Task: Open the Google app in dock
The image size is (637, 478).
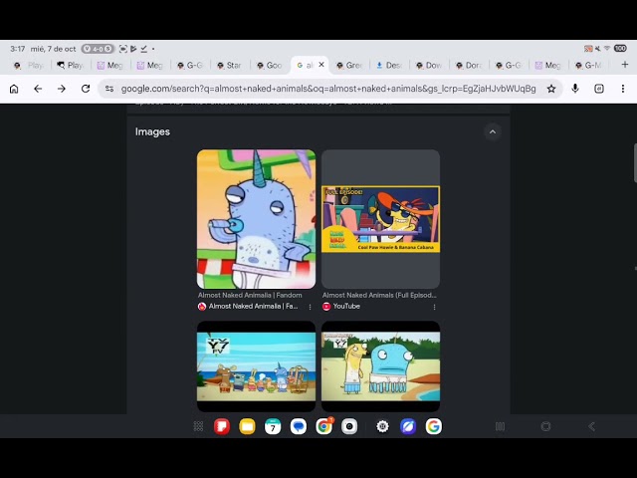Action: pyautogui.click(x=434, y=426)
